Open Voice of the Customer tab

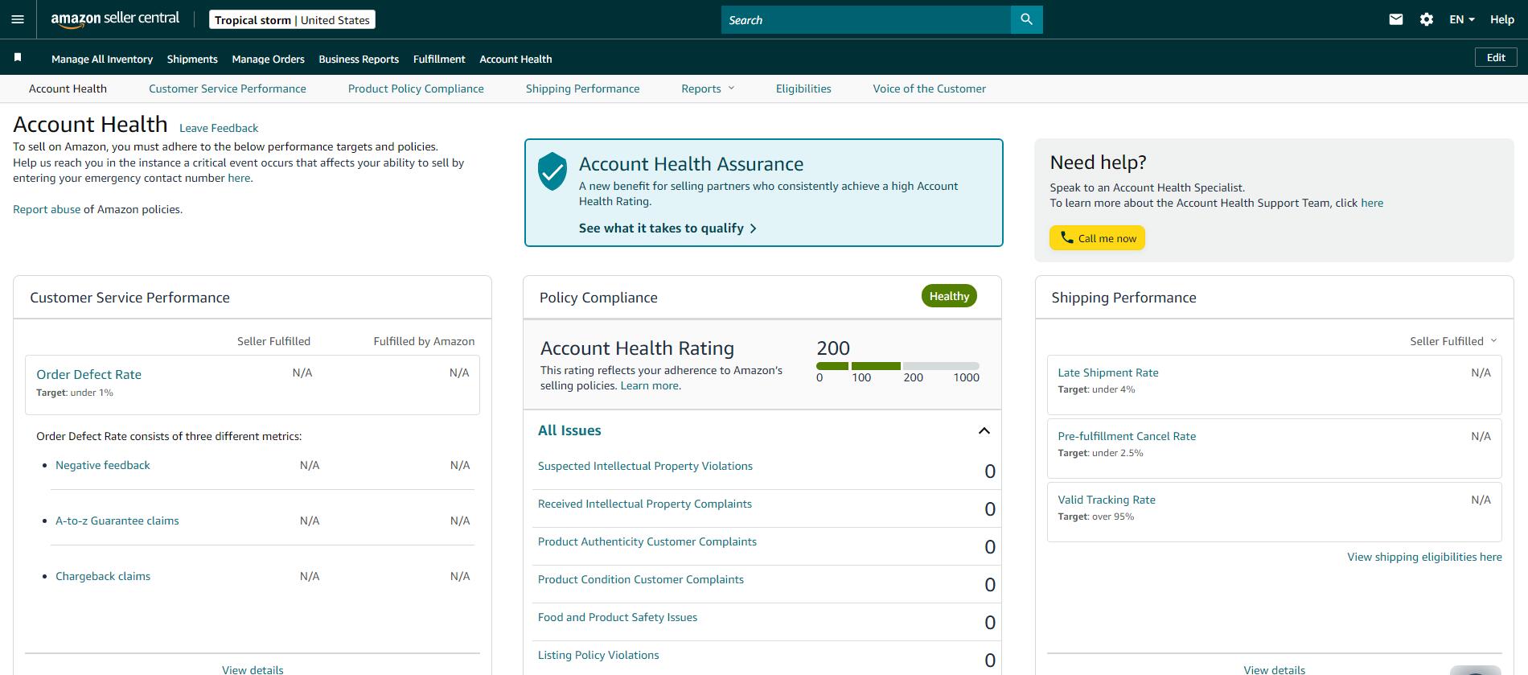coord(930,88)
